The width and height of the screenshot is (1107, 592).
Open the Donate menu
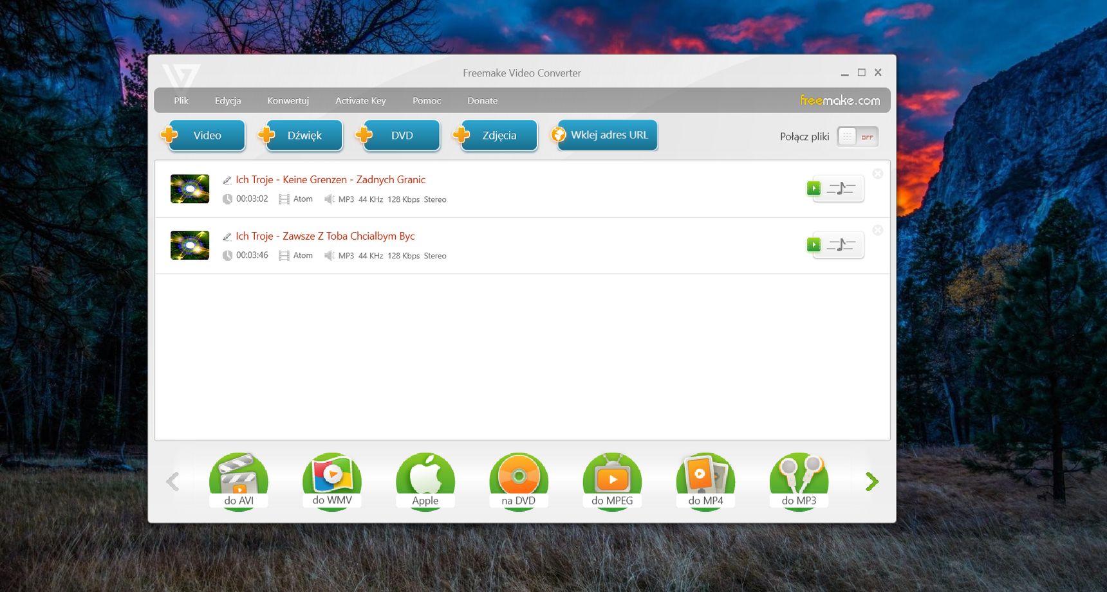point(482,100)
